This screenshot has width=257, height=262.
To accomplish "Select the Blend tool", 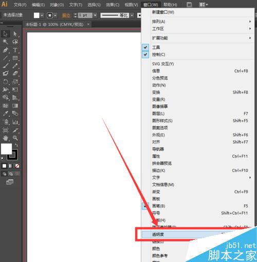I will 15,113.
